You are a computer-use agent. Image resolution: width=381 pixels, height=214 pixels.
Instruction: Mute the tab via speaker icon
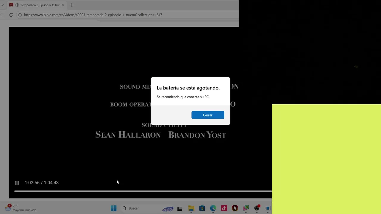tap(17, 5)
